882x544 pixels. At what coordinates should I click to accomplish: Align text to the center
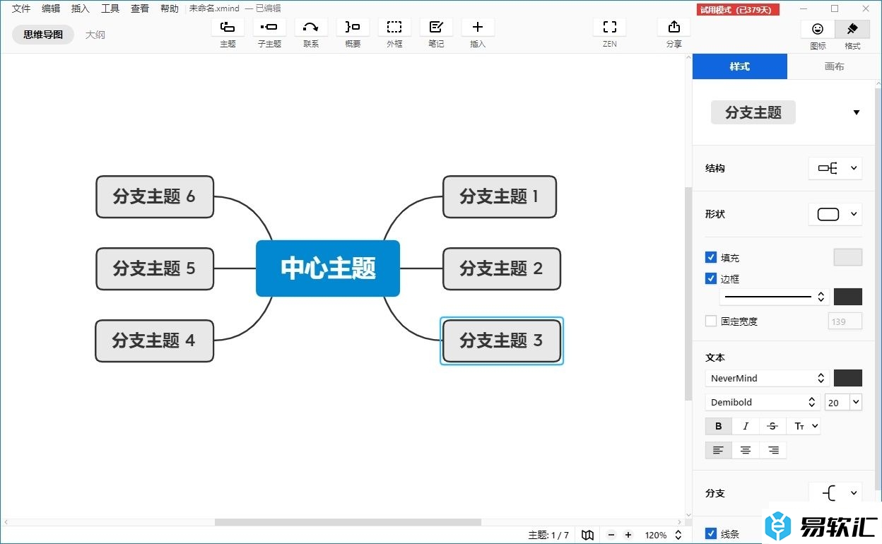746,450
